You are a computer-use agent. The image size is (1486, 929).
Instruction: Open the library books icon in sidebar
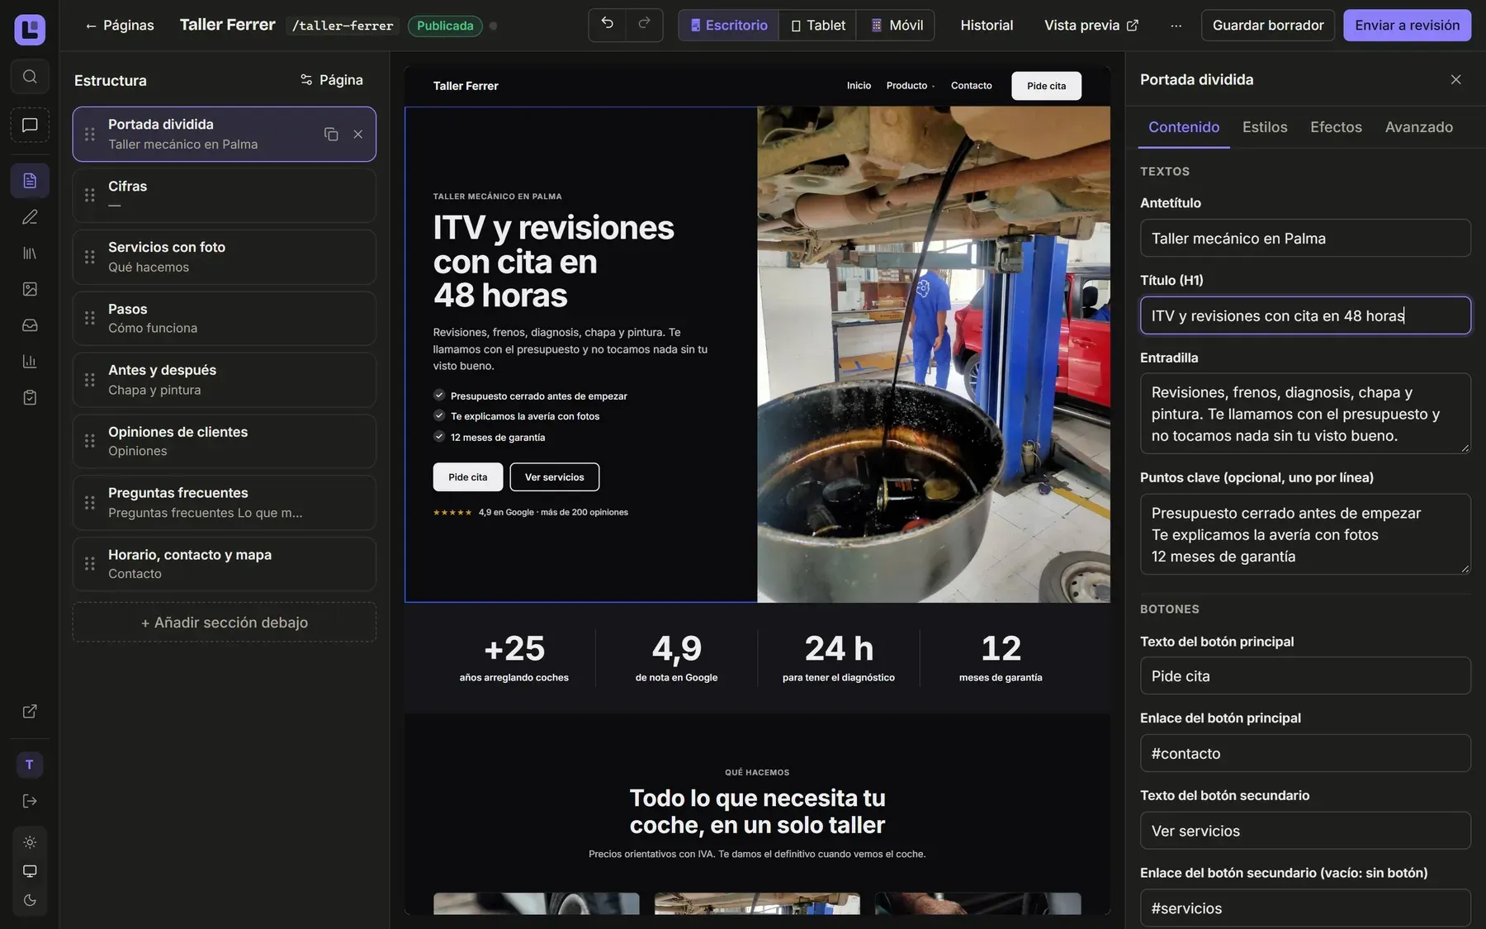click(x=30, y=254)
